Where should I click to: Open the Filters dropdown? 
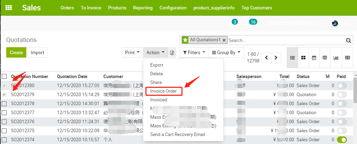point(194,53)
